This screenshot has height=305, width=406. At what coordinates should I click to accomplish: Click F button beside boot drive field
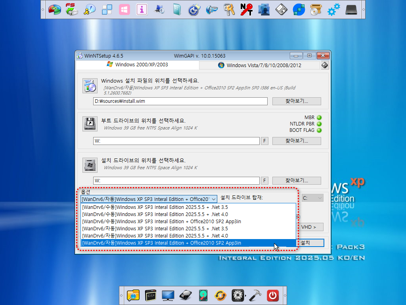(264, 141)
